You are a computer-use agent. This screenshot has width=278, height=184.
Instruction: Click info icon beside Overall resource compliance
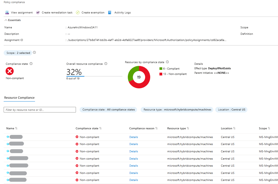click(106, 64)
